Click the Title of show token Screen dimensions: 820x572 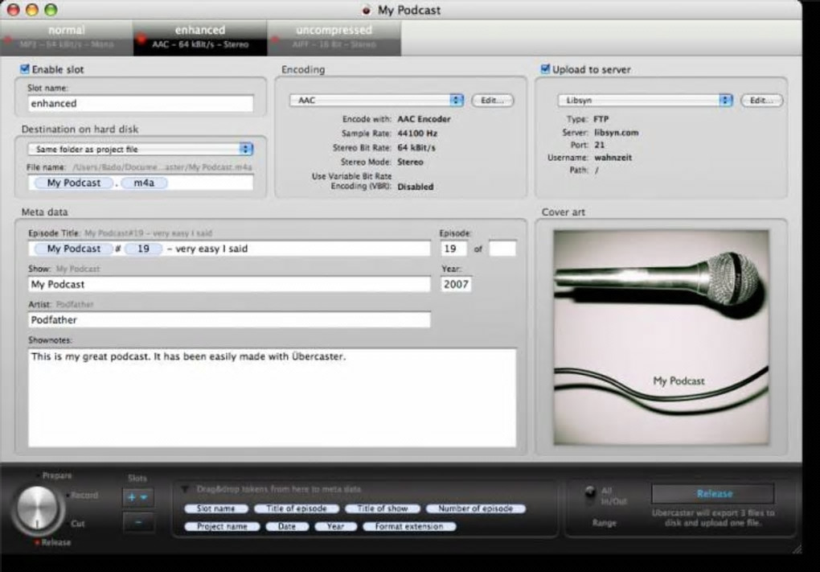[x=383, y=508]
